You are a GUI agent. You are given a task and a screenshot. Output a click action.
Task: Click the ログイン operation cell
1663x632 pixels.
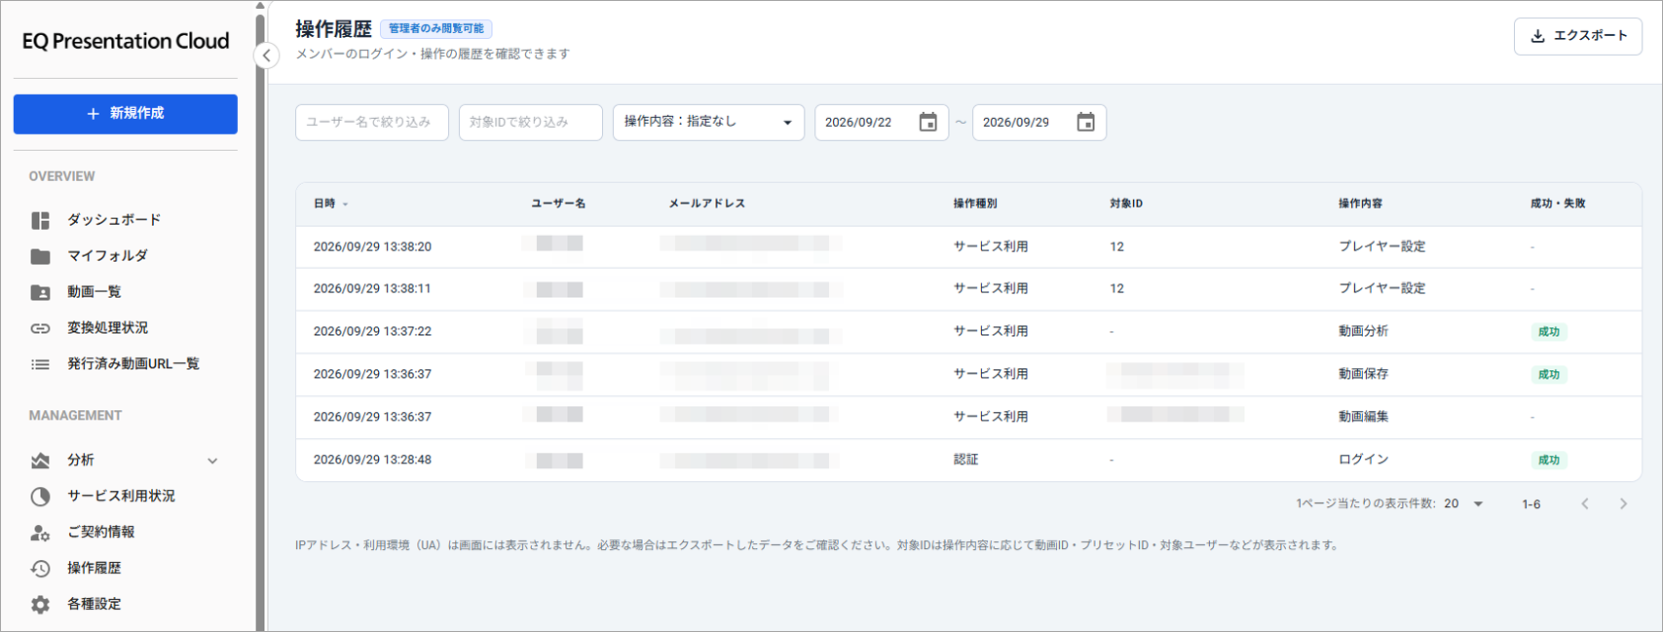1363,460
